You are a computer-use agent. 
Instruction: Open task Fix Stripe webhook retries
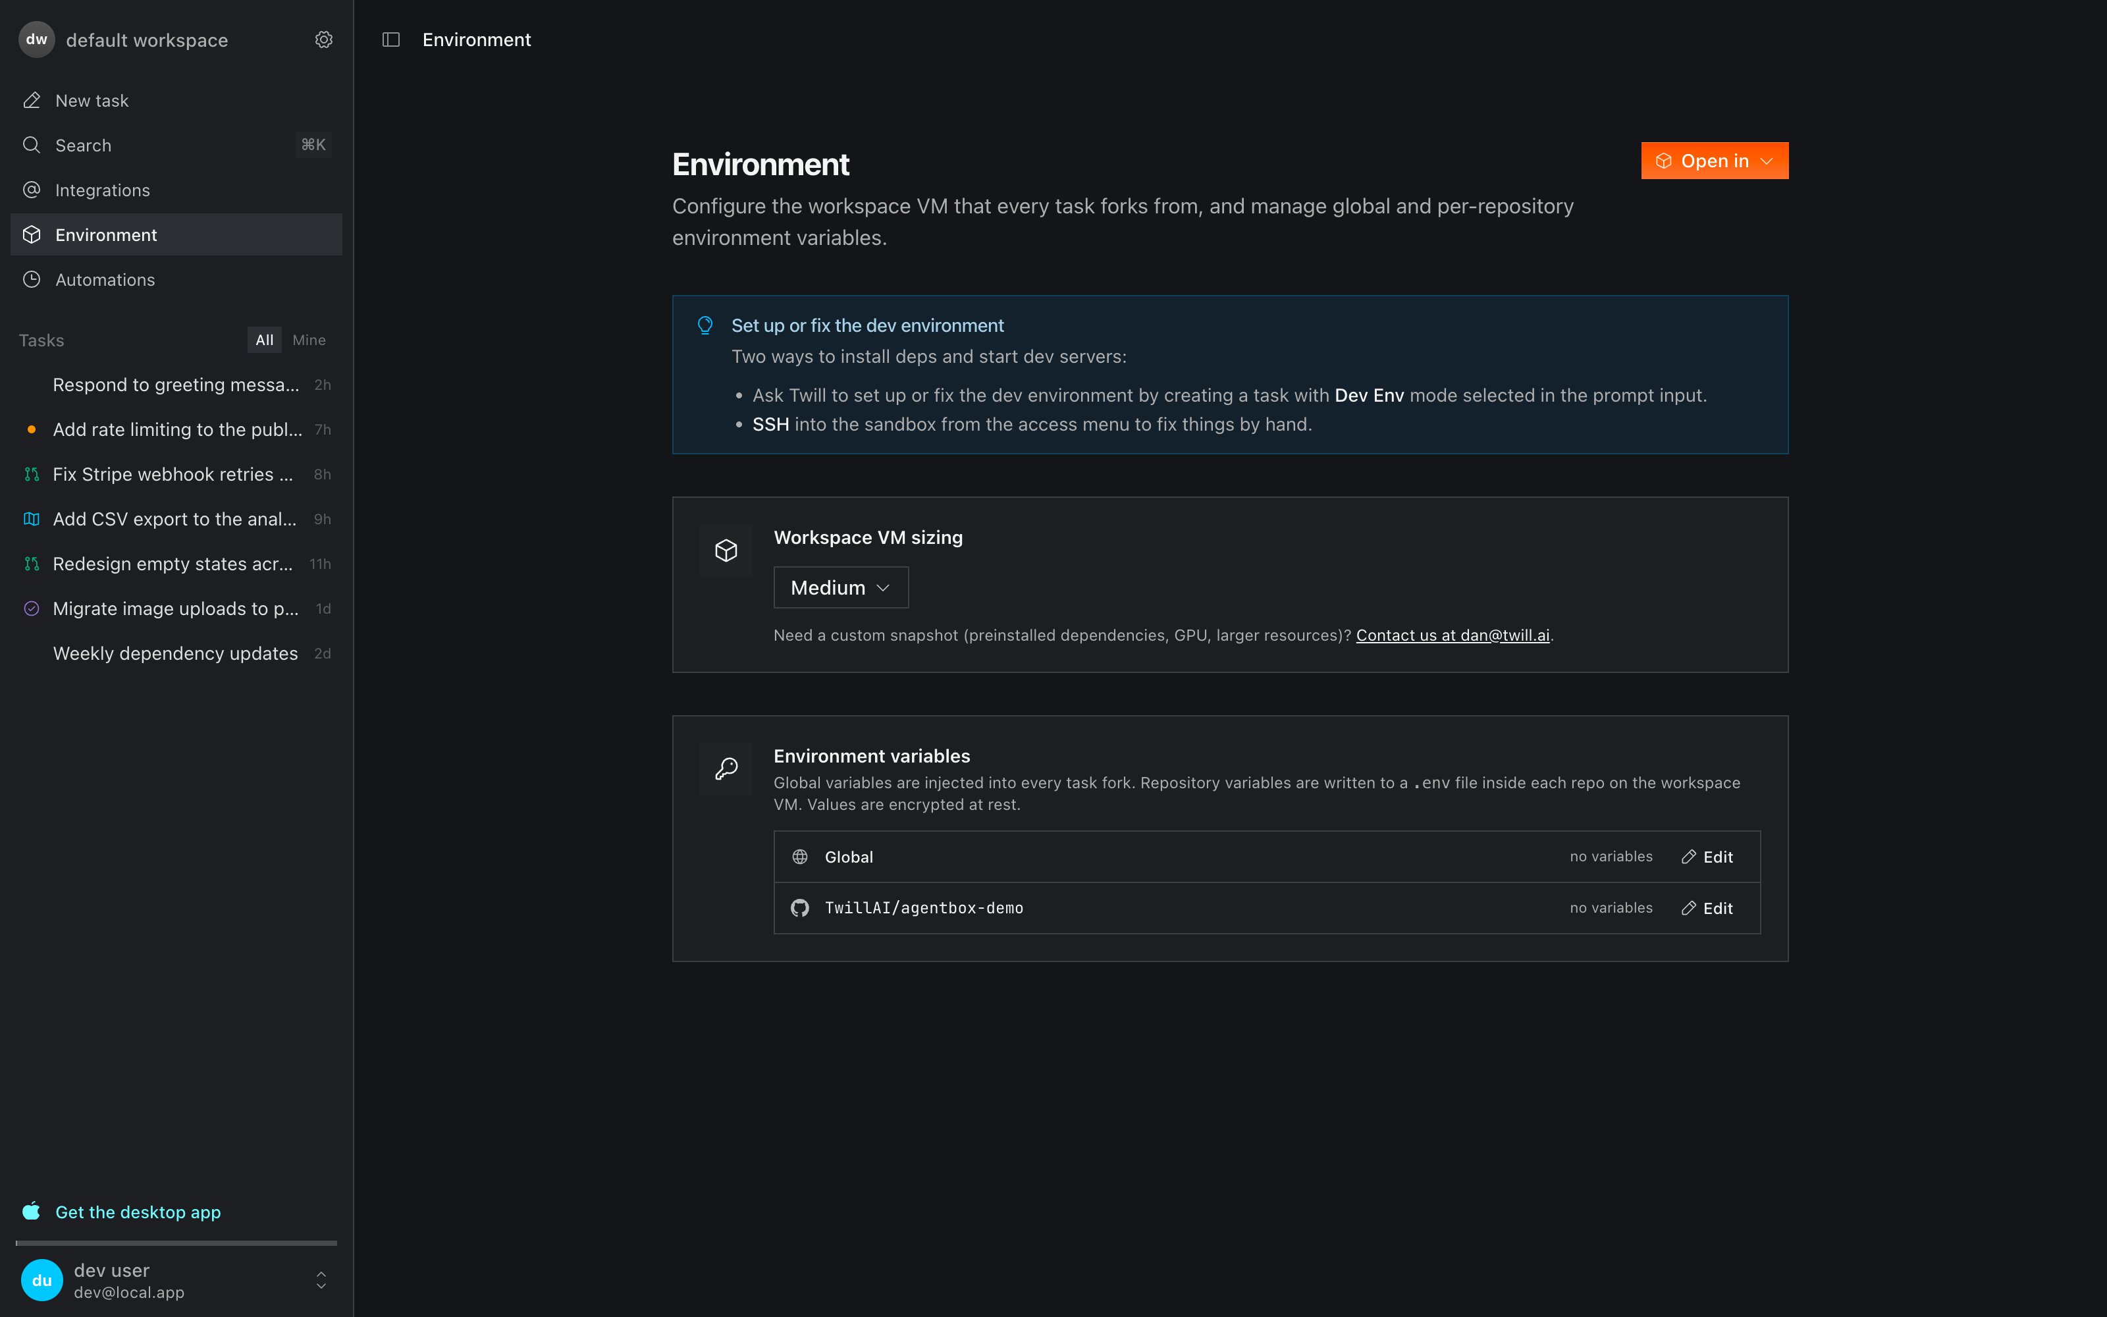point(176,474)
